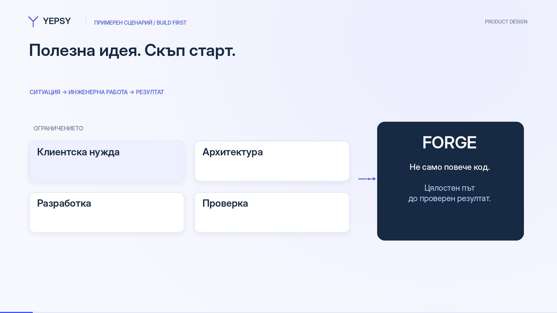Click the YEPSY brand name text
557x313 pixels.
tap(57, 21)
